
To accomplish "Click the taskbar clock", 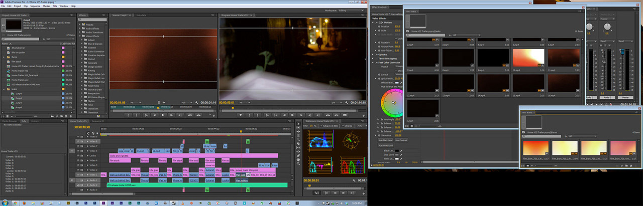I will point(358,202).
